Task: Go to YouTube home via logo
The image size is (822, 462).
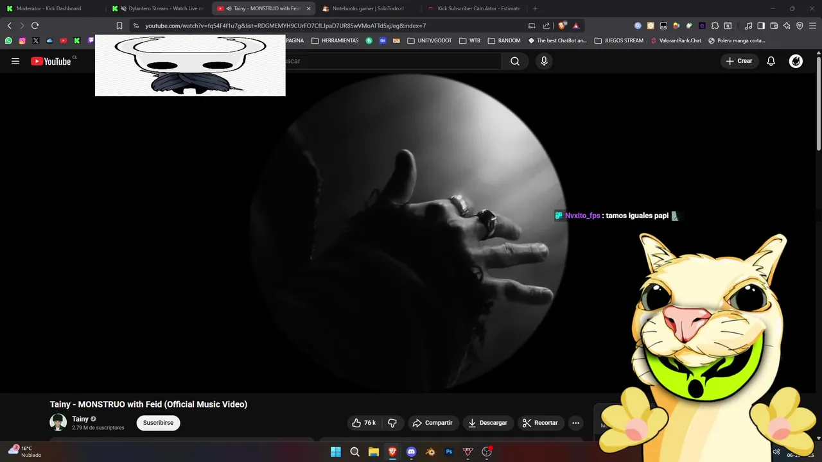Action: [x=51, y=61]
